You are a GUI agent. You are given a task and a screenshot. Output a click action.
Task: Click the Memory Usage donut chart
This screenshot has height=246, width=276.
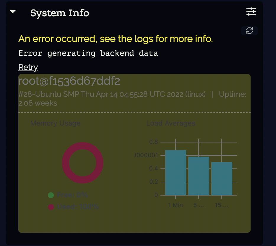click(82, 163)
